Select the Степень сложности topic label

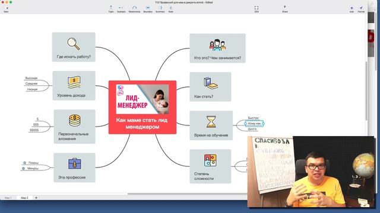(204, 176)
